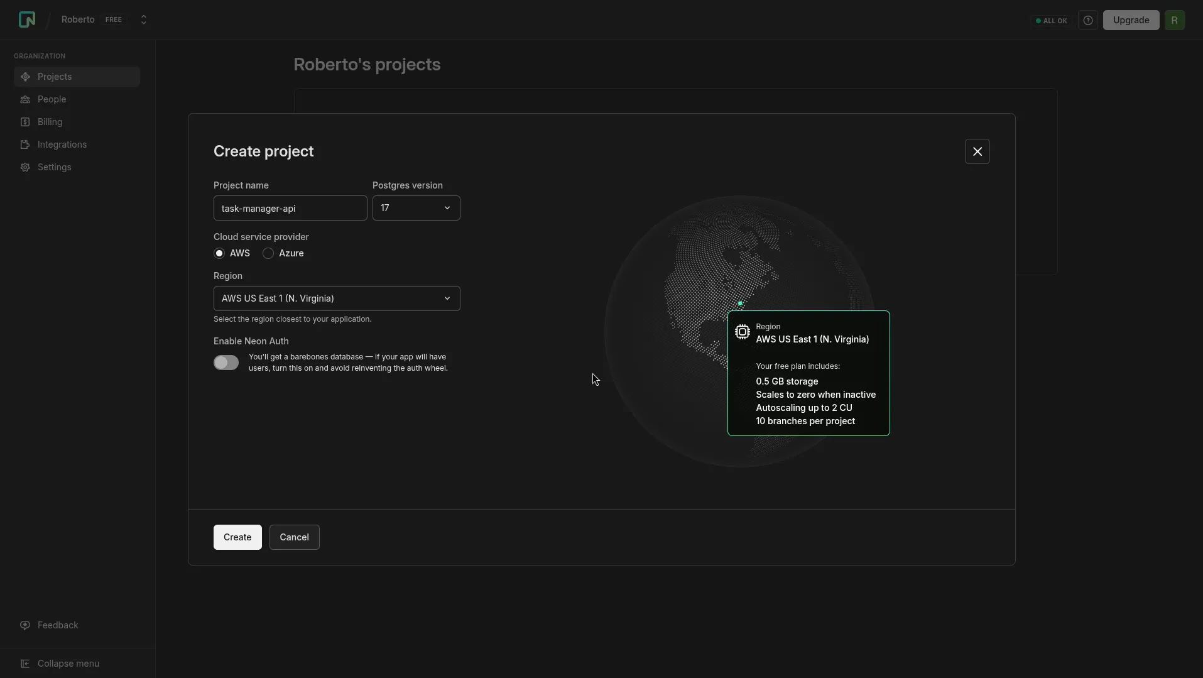Image resolution: width=1203 pixels, height=678 pixels.
Task: Click the Project name input field
Action: [x=290, y=208]
